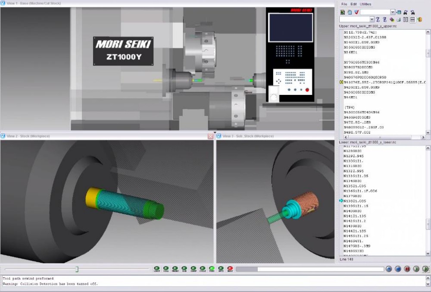This screenshot has width=431, height=292.
Task: Click the Single Step green button
Action: pyautogui.click(x=416, y=269)
